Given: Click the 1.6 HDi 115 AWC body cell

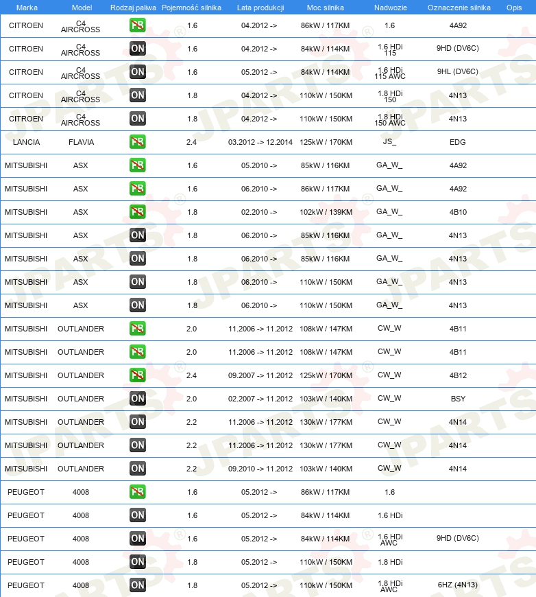Looking at the screenshot, I should [x=390, y=73].
